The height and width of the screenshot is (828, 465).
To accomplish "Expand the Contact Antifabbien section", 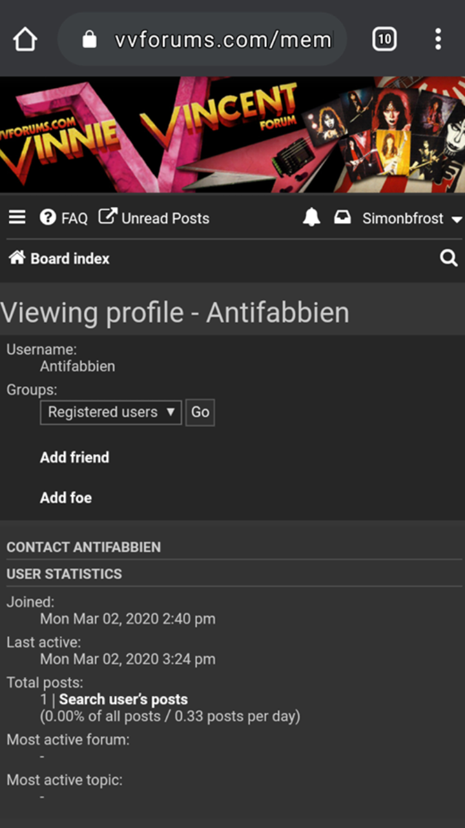I will [84, 547].
